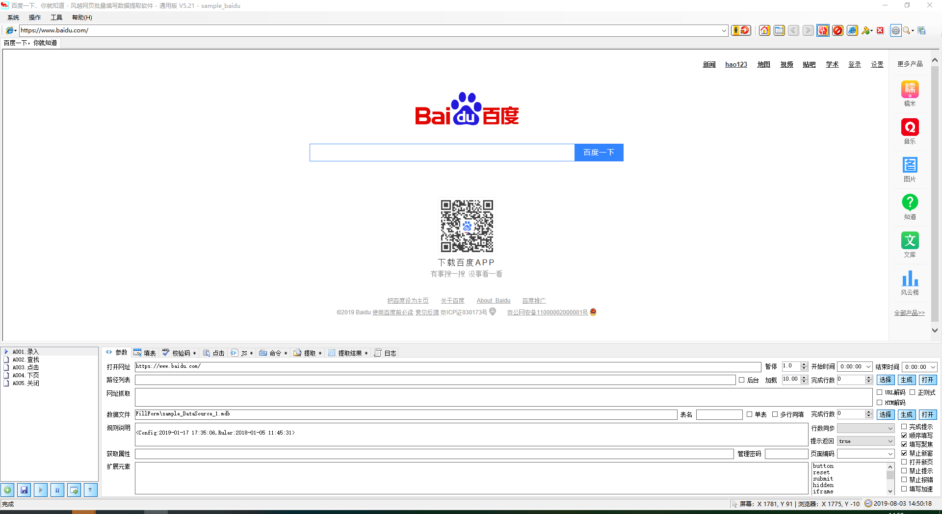Click the browser back arrow icon
The width and height of the screenshot is (942, 514).
pos(793,30)
